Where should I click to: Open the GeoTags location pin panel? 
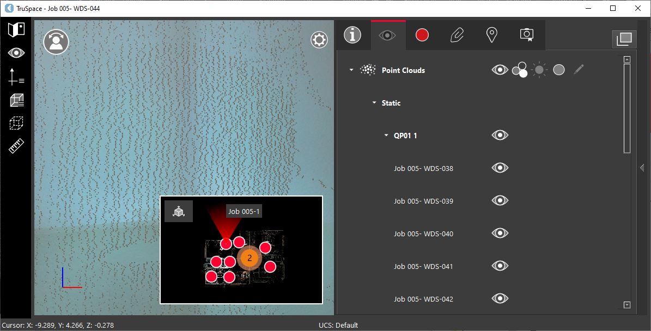pos(491,34)
